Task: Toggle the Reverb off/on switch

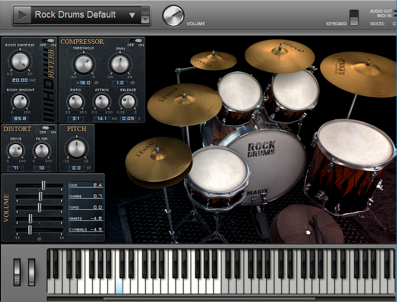Action: 48,41
